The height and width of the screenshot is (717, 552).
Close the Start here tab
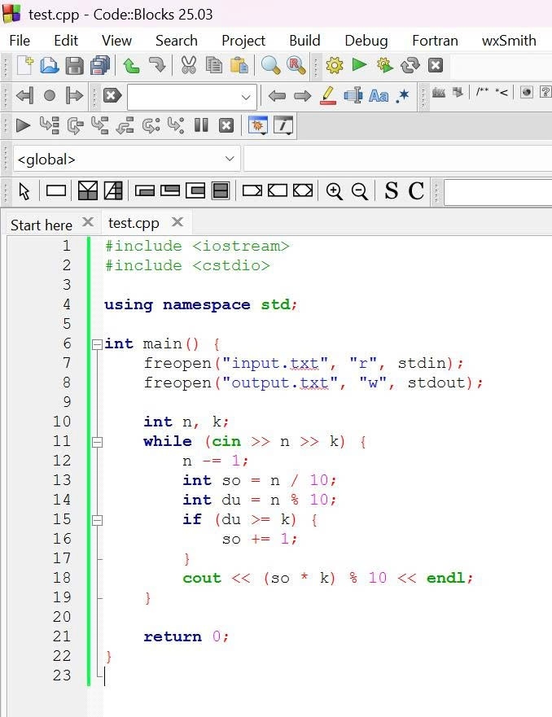point(88,222)
